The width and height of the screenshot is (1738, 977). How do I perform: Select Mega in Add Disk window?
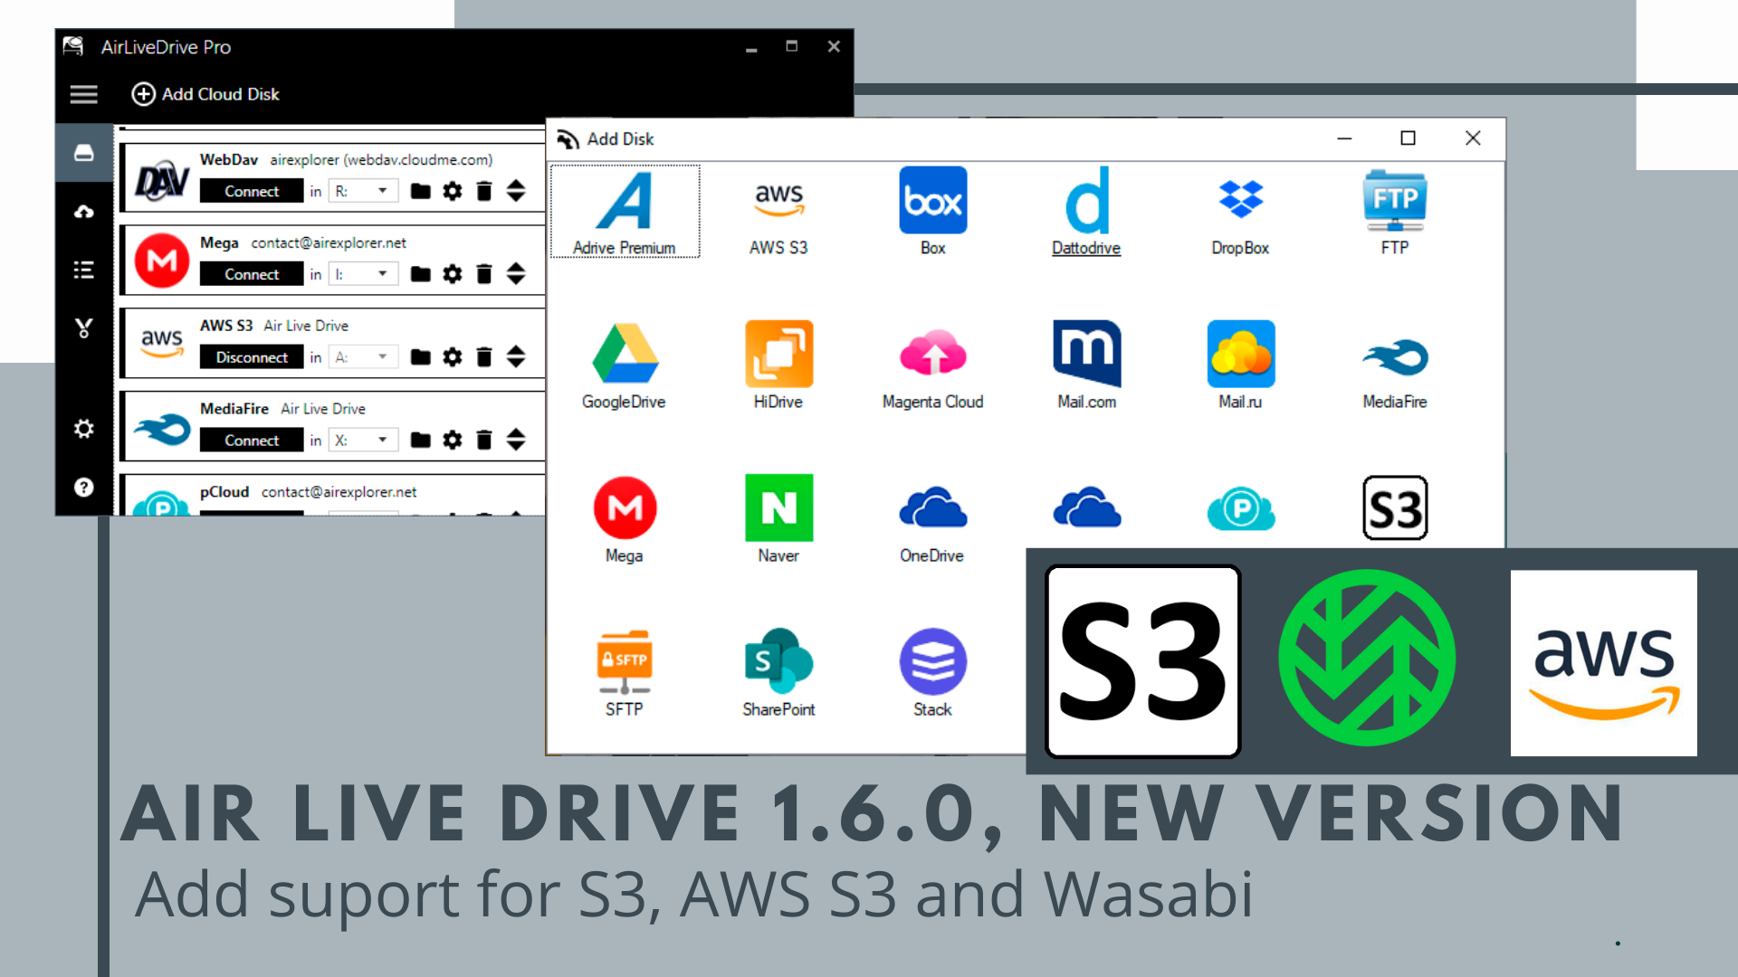click(x=625, y=519)
